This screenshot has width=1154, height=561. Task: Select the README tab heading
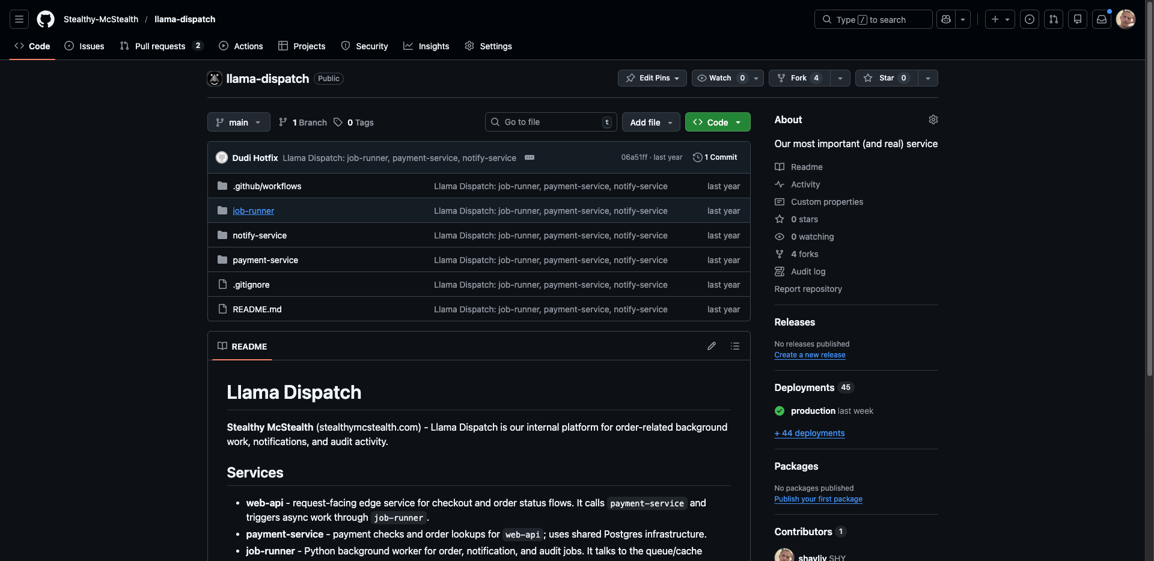point(242,347)
